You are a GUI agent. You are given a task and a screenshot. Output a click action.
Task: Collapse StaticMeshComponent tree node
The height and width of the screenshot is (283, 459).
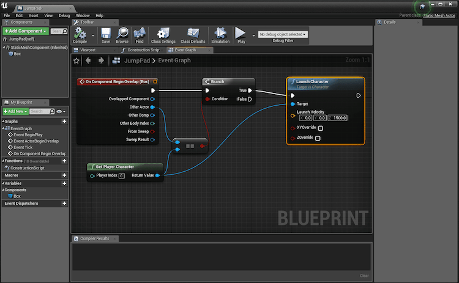point(4,47)
